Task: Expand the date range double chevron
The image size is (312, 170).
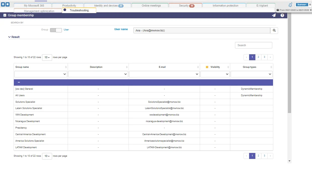Action: click(311, 10)
